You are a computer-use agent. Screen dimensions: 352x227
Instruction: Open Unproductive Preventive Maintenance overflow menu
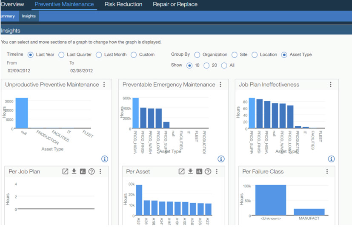tap(104, 85)
